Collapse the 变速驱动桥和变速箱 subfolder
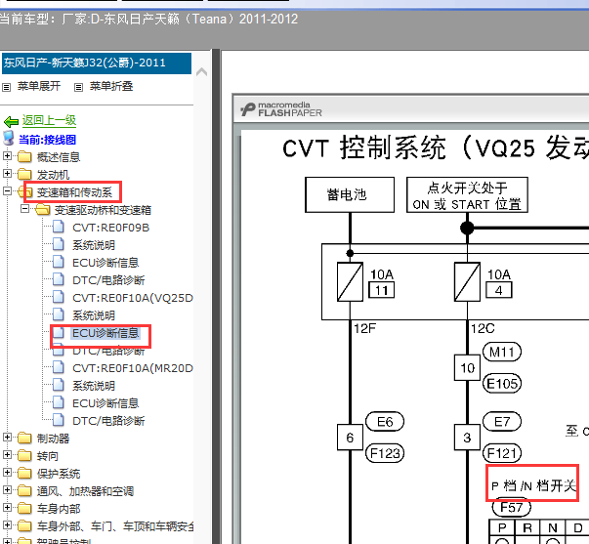The image size is (589, 544). (24, 208)
